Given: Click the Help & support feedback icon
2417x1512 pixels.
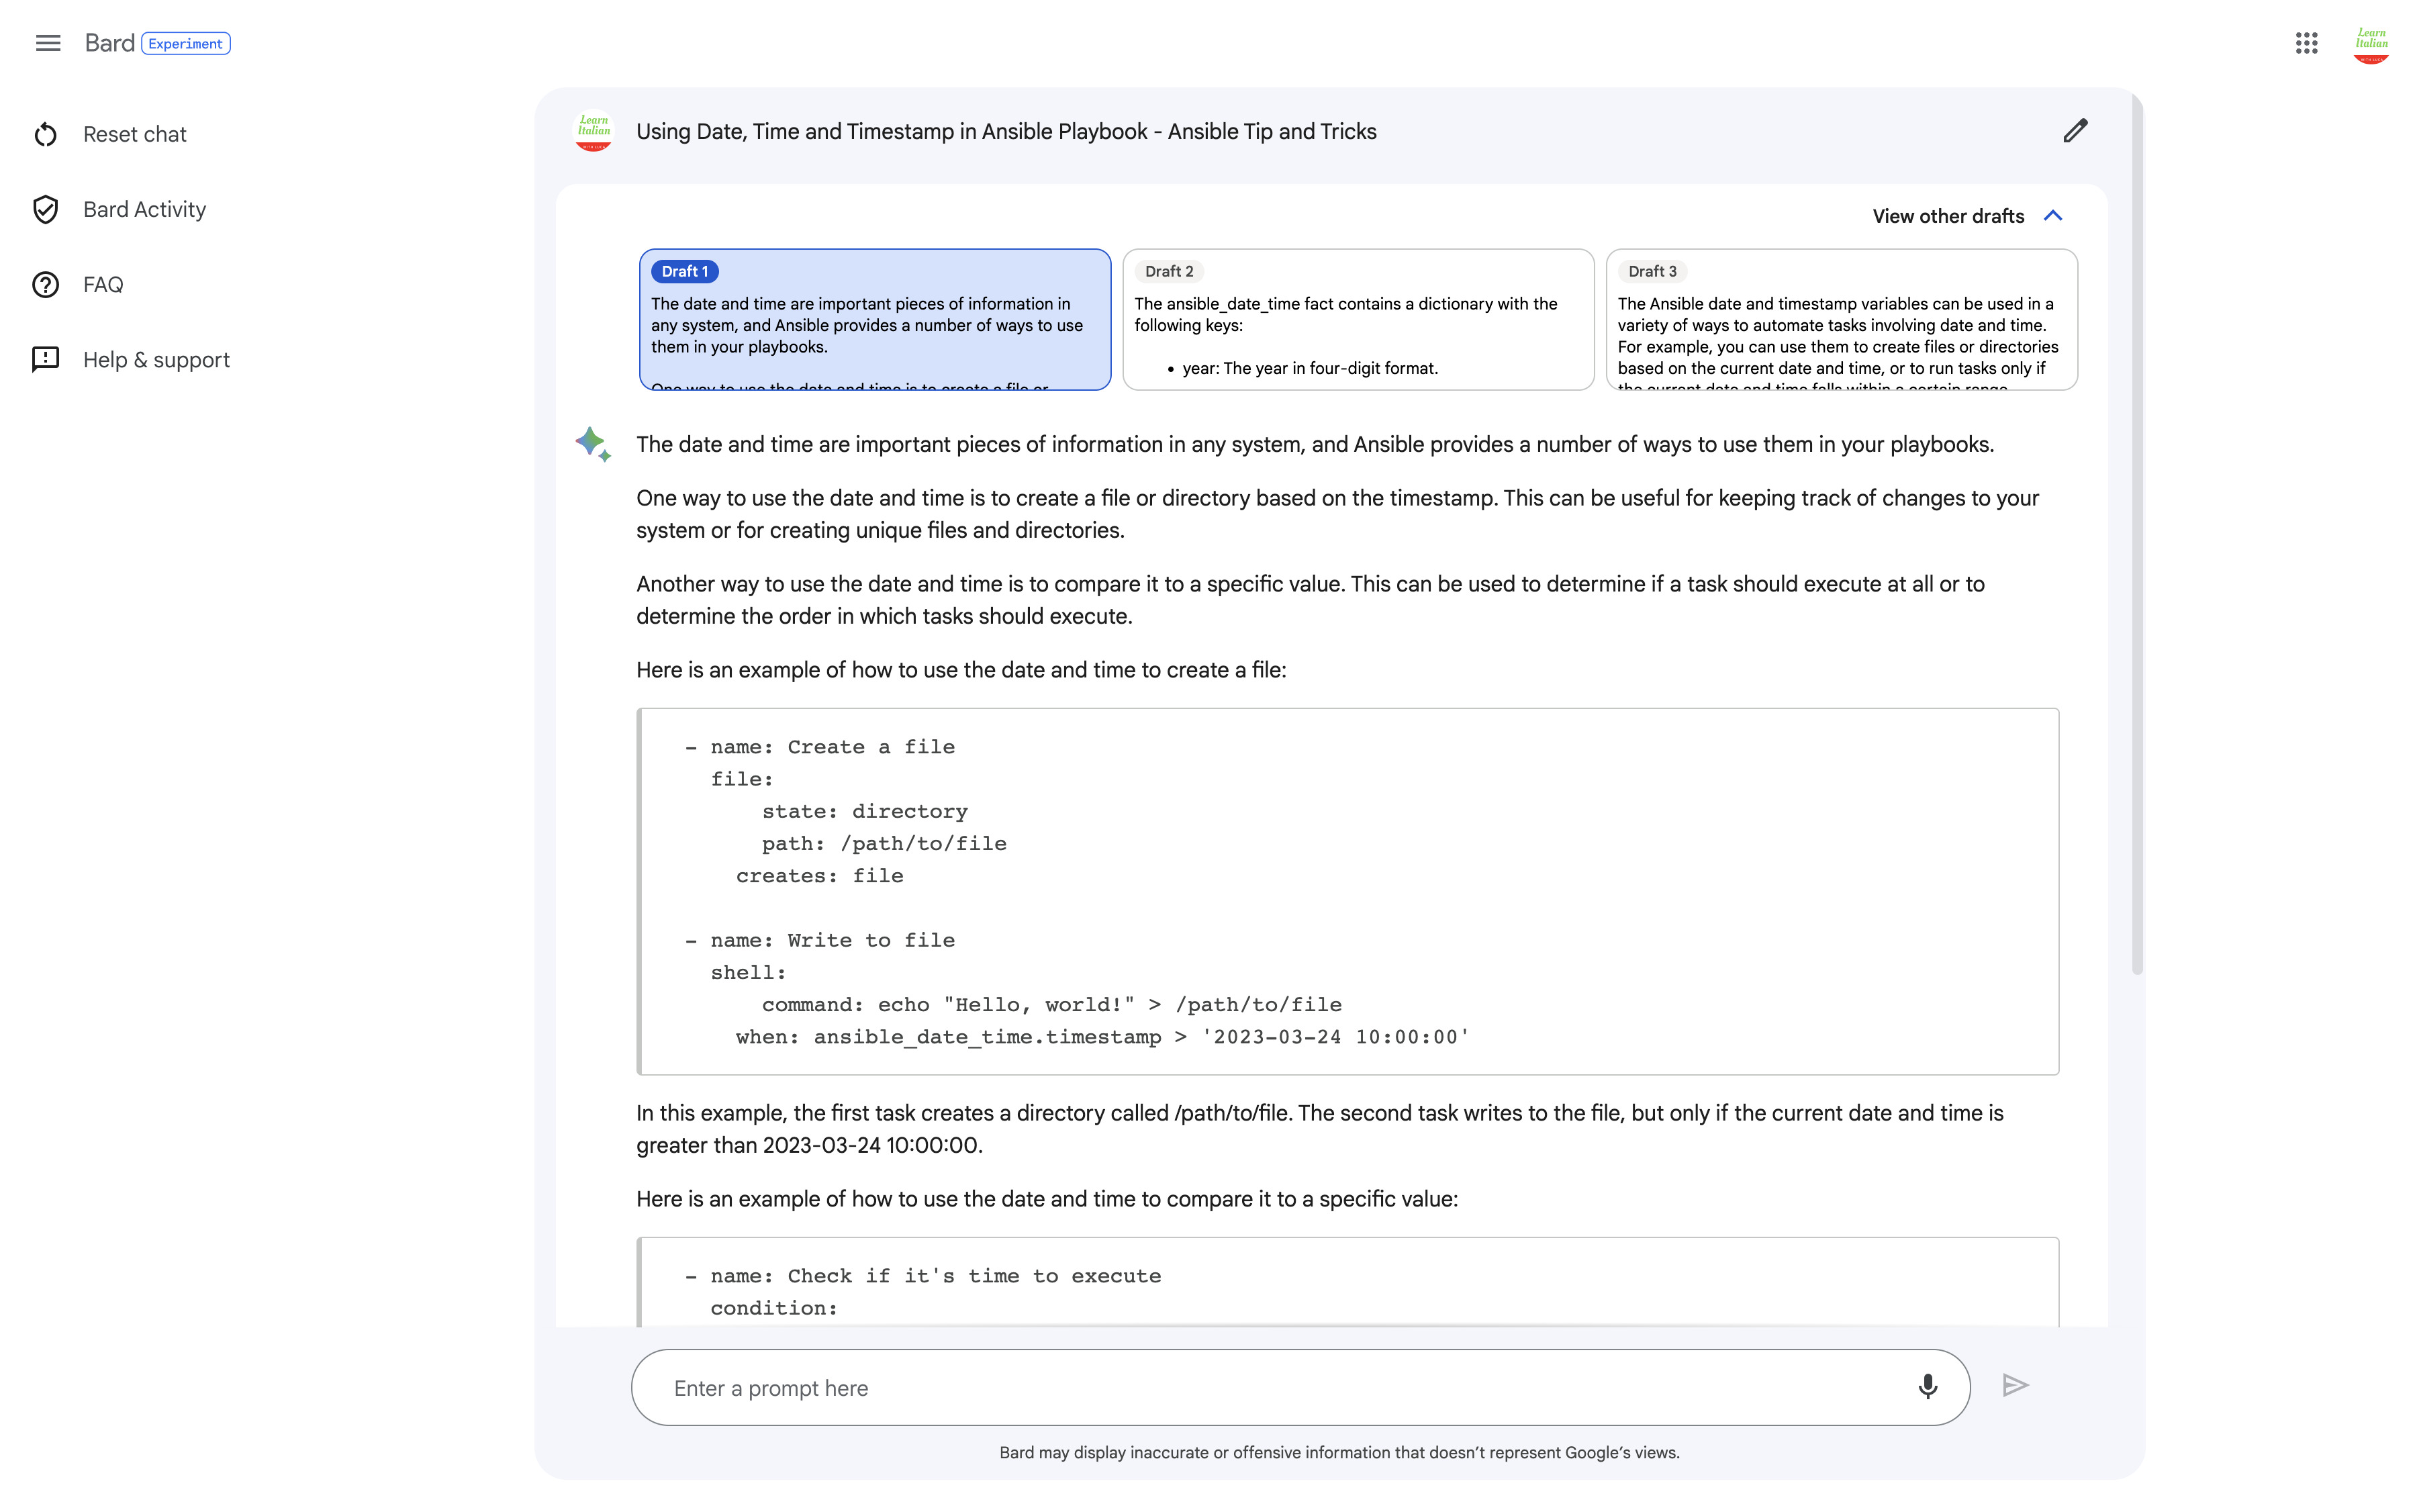Looking at the screenshot, I should [46, 360].
